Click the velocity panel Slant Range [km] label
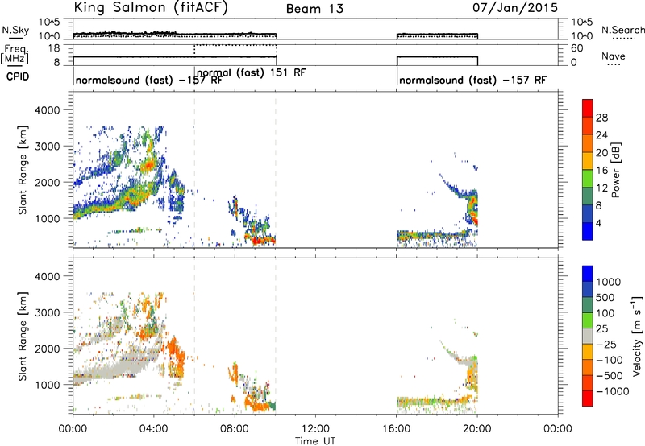Viewport: 645px width, 446px height. tap(23, 337)
